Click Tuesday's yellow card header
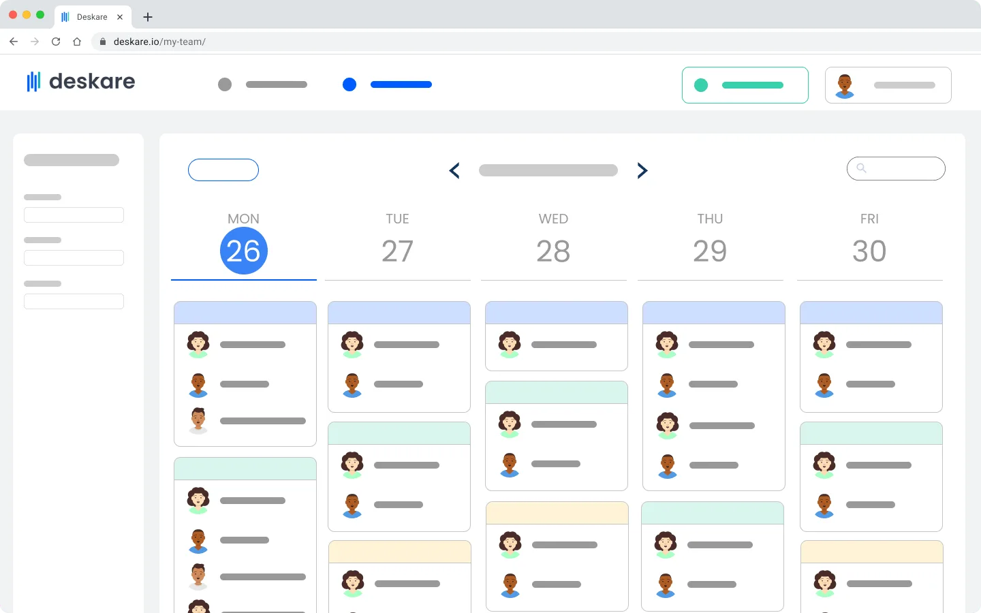 400,552
